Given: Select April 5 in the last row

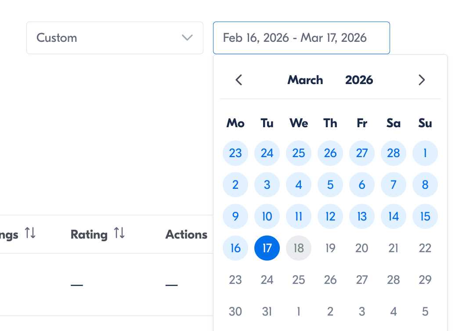Looking at the screenshot, I should click(425, 312).
